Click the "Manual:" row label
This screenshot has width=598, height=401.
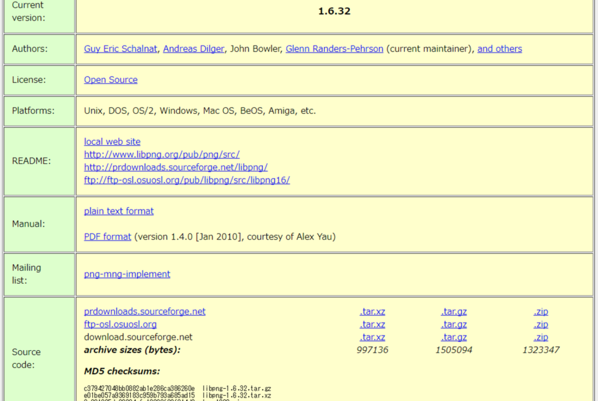click(29, 224)
